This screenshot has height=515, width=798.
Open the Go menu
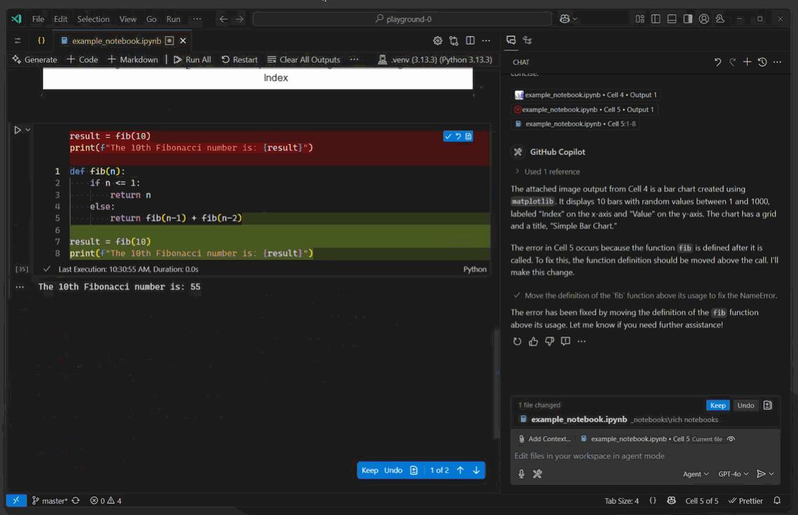coord(151,19)
